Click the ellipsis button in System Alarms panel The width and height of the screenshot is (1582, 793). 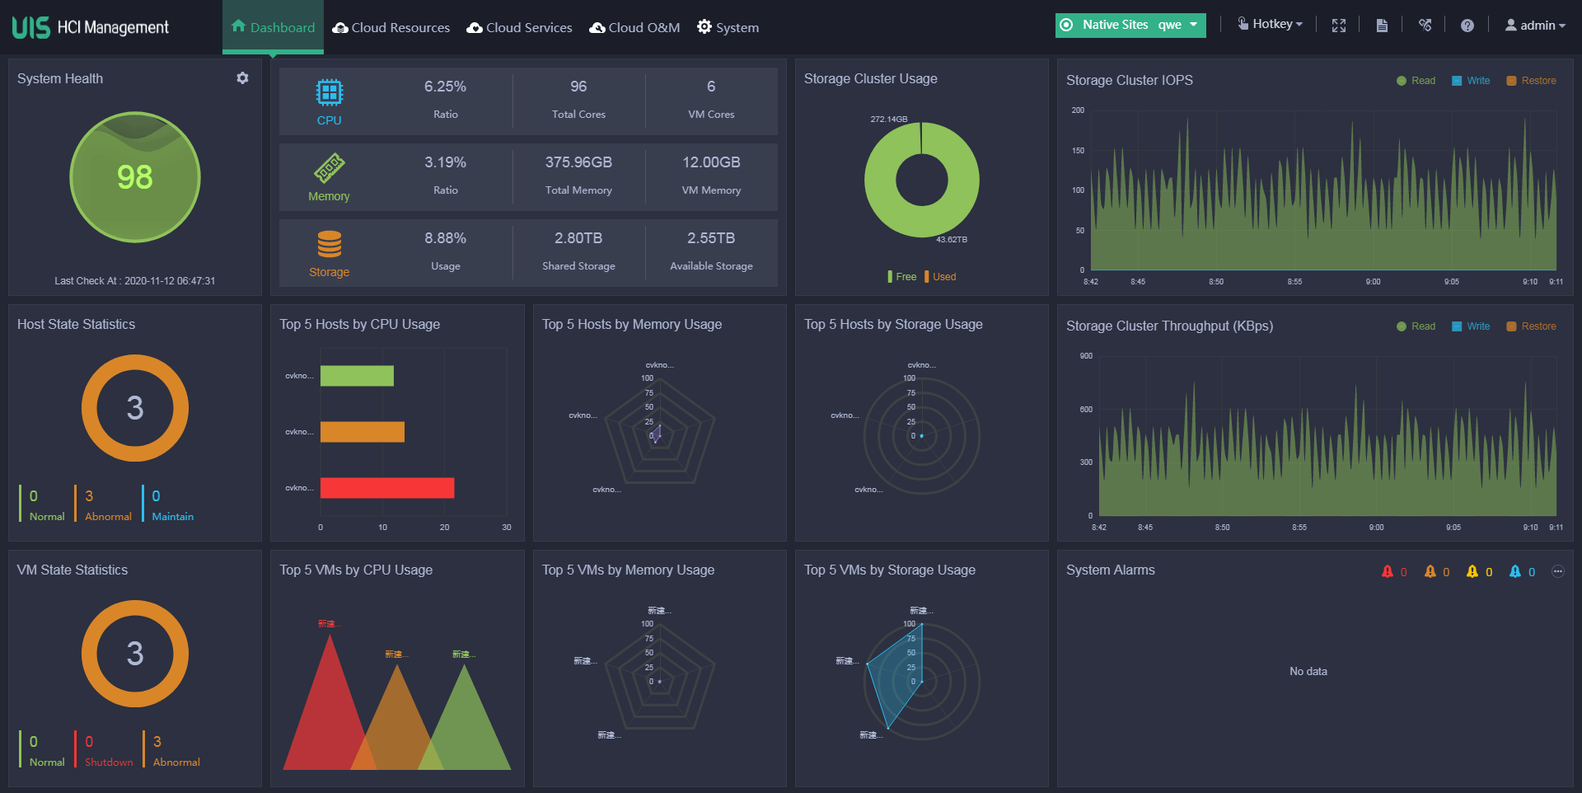[1557, 570]
